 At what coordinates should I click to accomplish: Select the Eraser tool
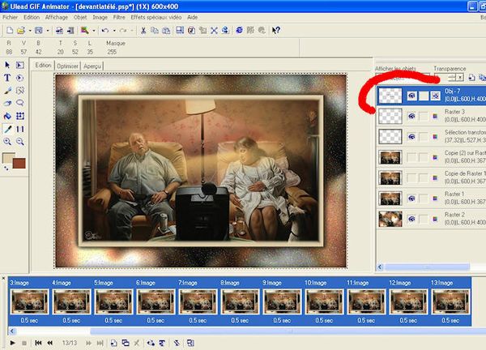(7, 103)
